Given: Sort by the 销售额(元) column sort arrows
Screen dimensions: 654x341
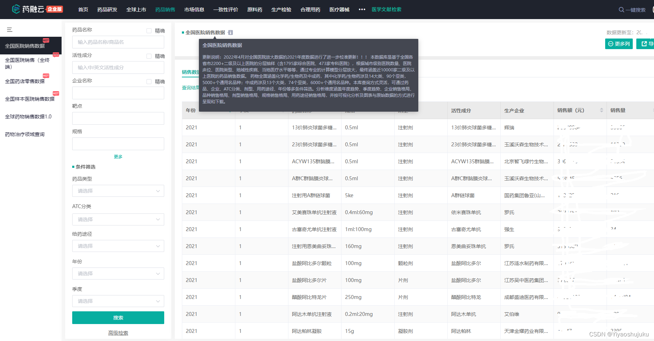Looking at the screenshot, I should (x=602, y=110).
